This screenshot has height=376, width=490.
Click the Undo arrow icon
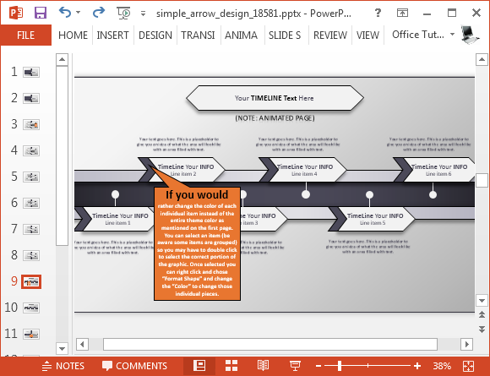tap(65, 12)
